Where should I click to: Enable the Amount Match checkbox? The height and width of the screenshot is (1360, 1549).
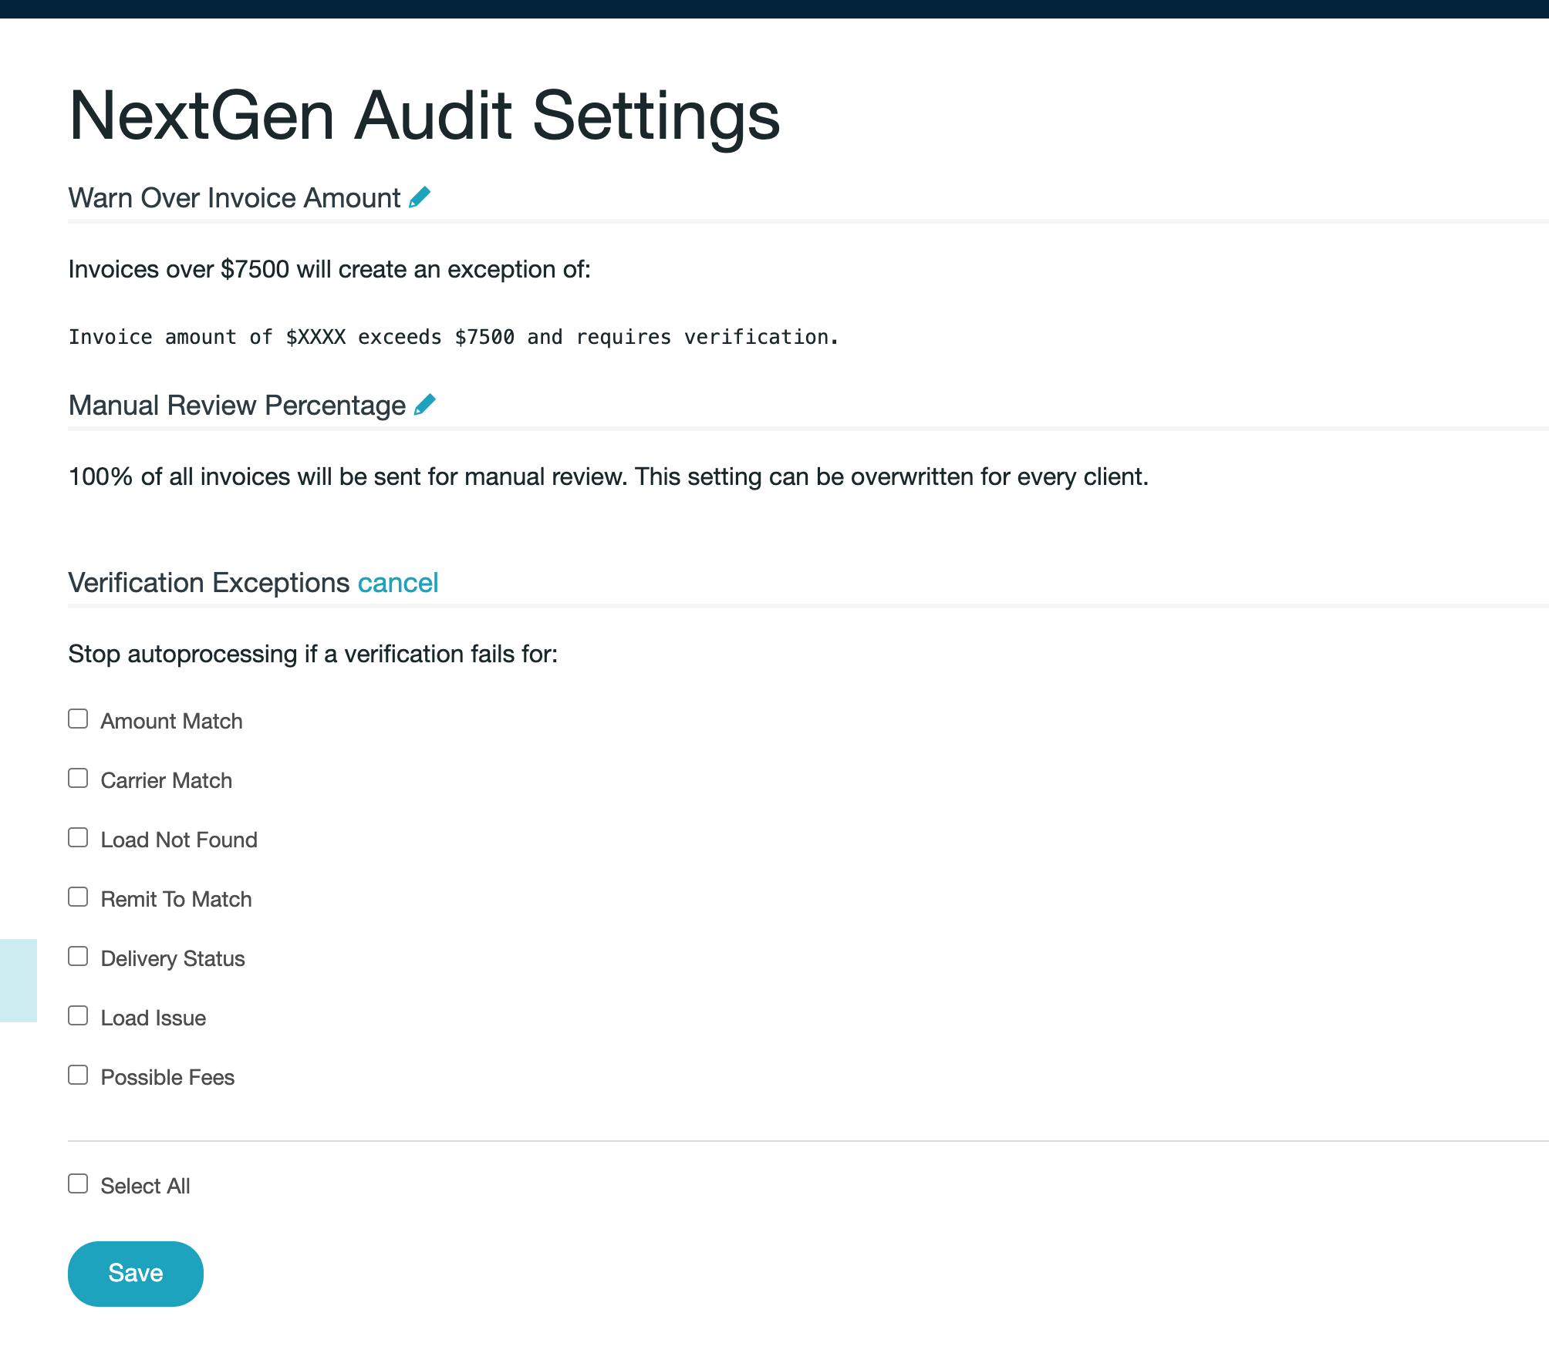click(x=78, y=719)
